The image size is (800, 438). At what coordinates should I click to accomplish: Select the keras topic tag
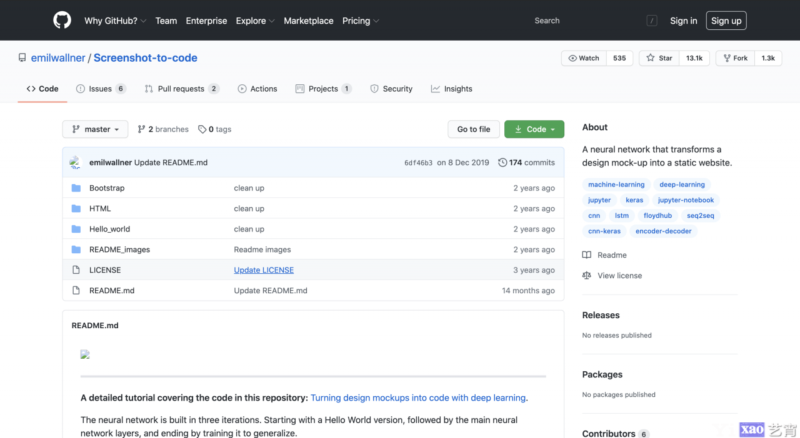pos(634,200)
